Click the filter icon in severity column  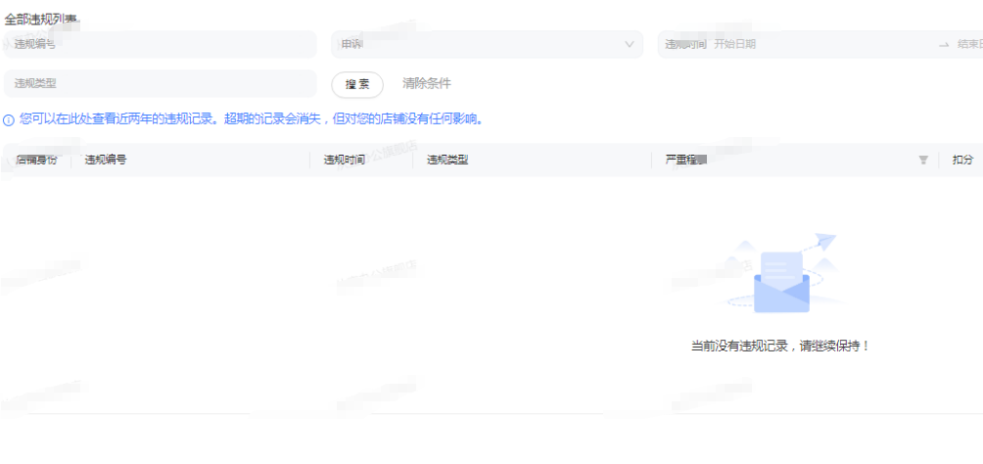pos(922,160)
